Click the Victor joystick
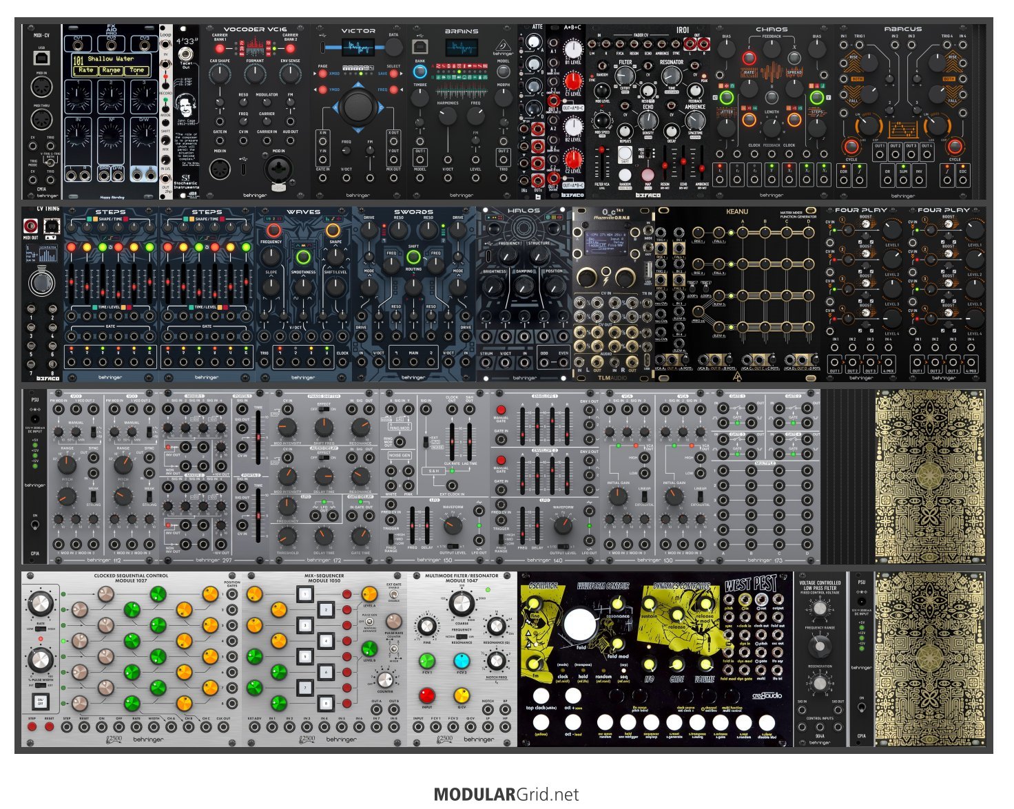 pyautogui.click(x=357, y=106)
